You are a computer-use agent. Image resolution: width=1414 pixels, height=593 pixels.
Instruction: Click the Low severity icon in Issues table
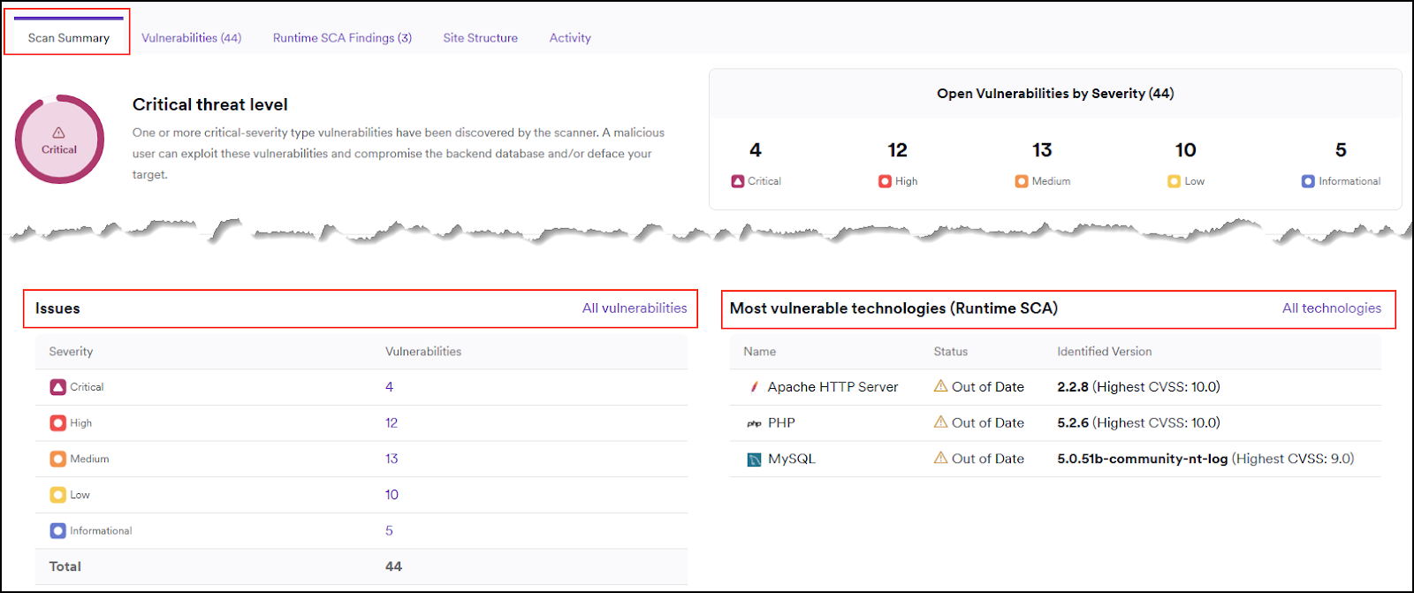pos(57,495)
